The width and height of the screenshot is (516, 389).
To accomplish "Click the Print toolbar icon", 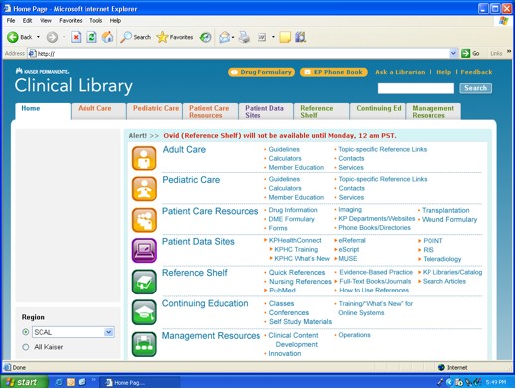I will coord(245,37).
